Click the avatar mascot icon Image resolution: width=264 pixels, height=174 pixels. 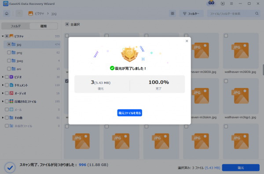[211, 3]
